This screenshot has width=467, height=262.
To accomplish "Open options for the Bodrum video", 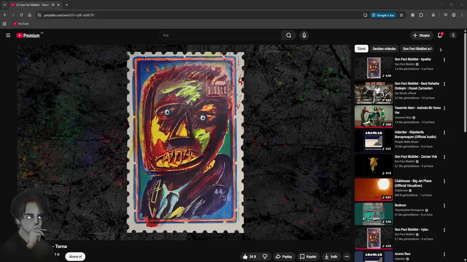I will point(444,206).
